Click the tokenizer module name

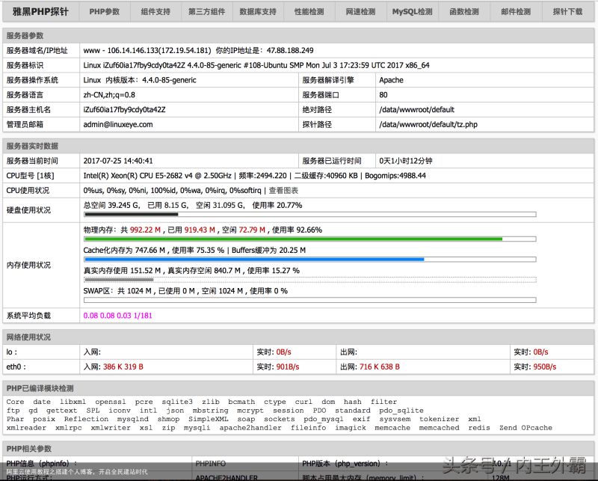440,419
